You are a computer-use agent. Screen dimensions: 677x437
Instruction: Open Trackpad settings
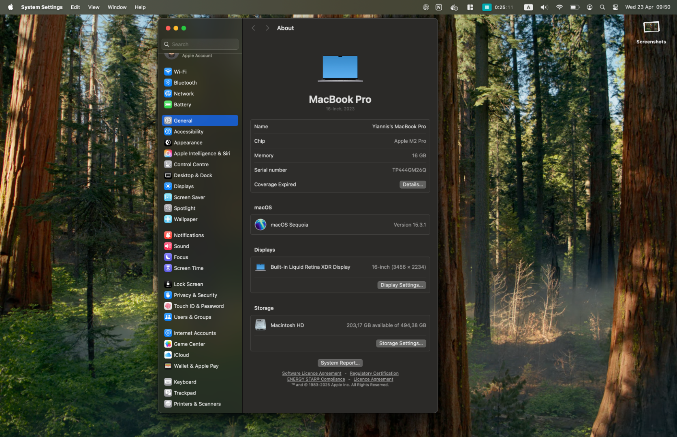click(200, 393)
